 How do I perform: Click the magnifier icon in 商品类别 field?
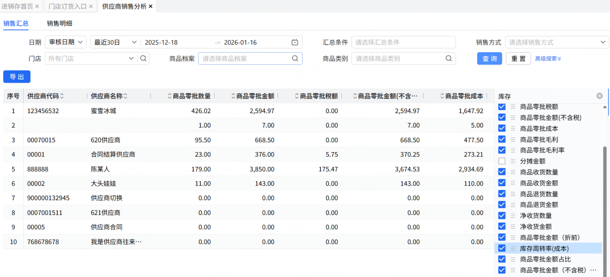pos(448,58)
